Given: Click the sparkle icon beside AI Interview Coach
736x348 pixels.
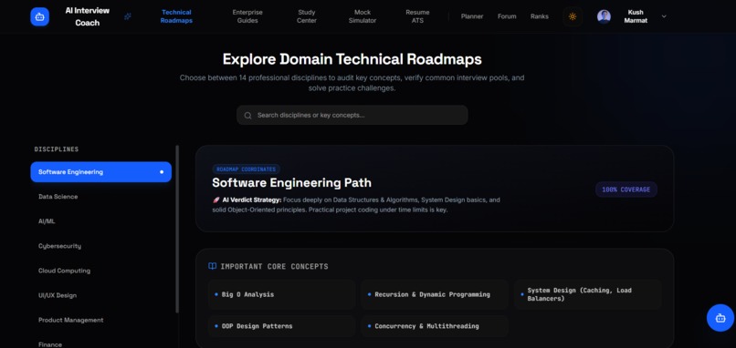Looking at the screenshot, I should point(128,16).
